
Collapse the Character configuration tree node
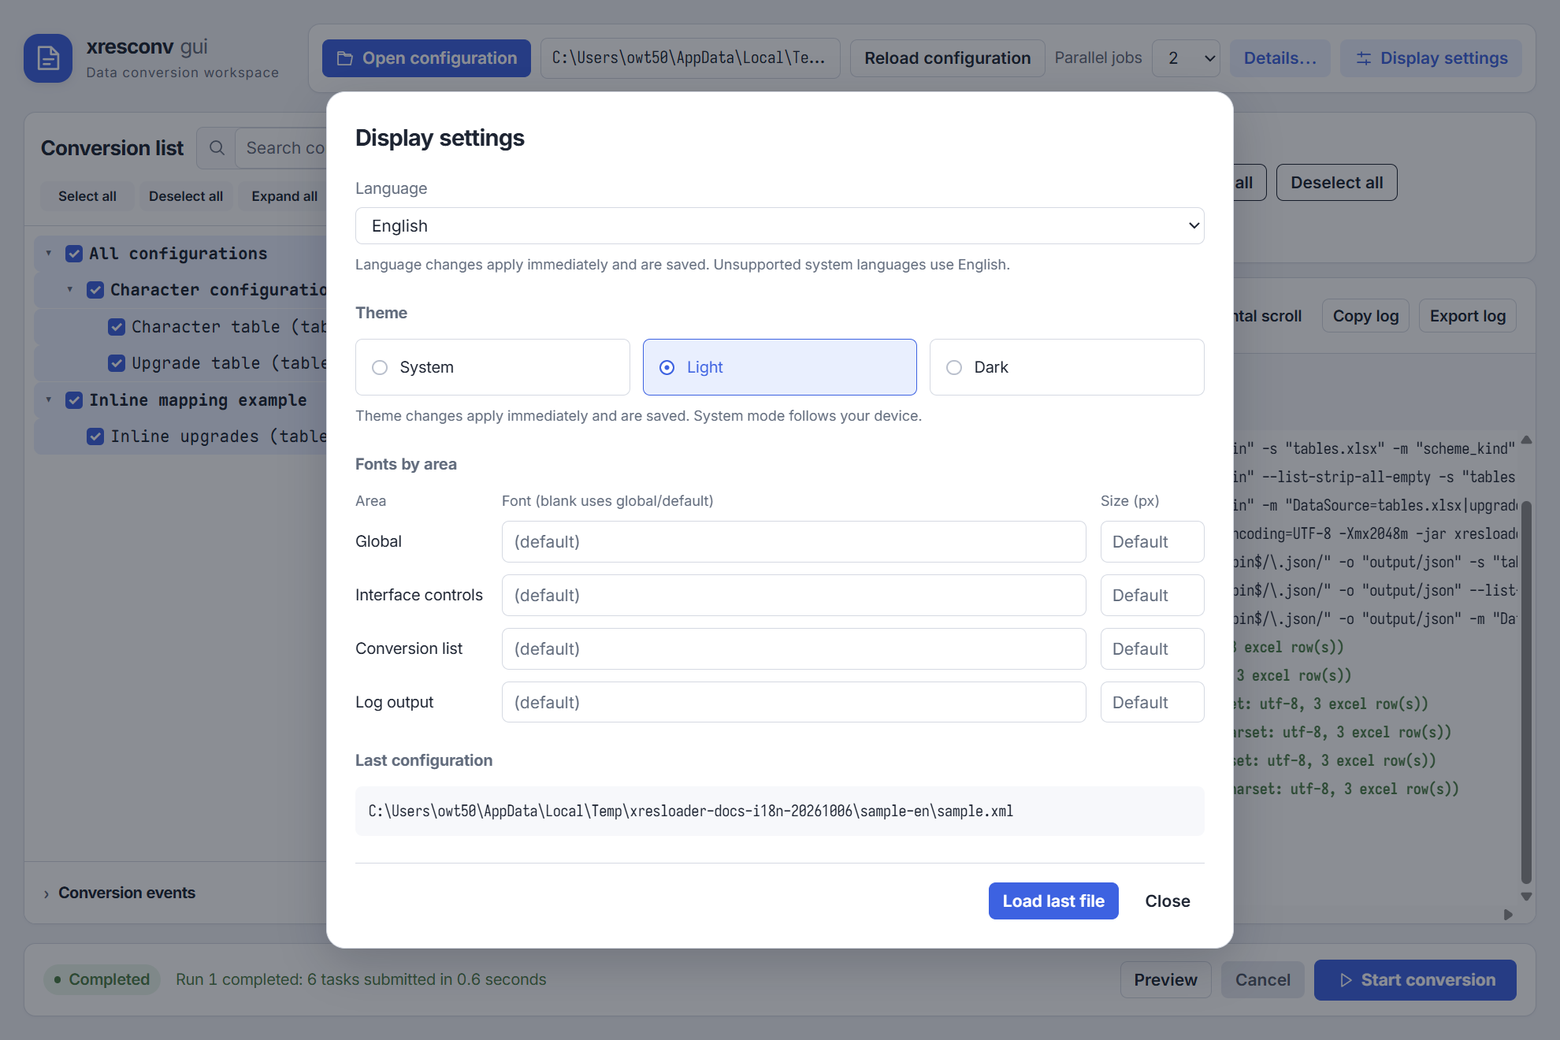click(x=70, y=290)
